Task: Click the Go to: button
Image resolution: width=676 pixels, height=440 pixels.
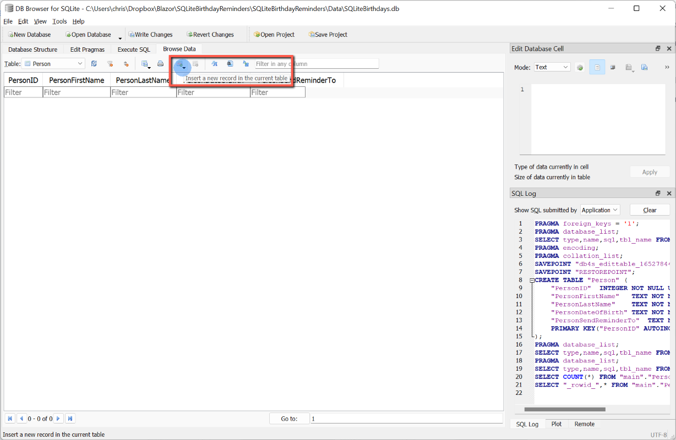Action: (289, 419)
